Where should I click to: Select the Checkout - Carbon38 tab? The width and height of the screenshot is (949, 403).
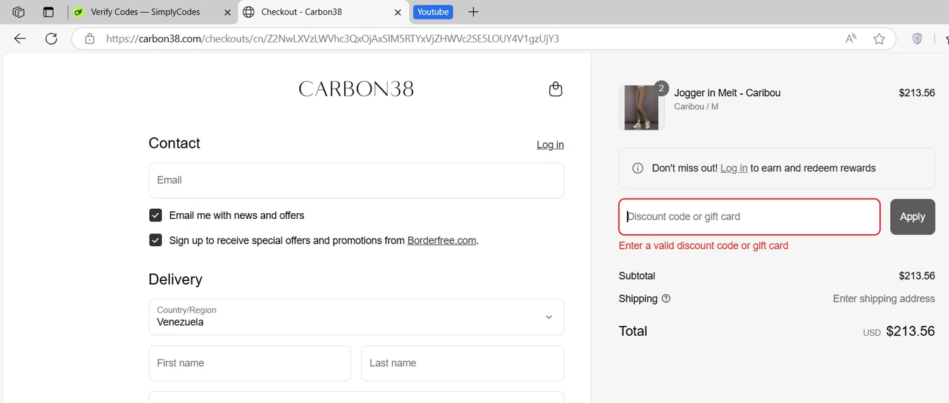pyautogui.click(x=323, y=12)
